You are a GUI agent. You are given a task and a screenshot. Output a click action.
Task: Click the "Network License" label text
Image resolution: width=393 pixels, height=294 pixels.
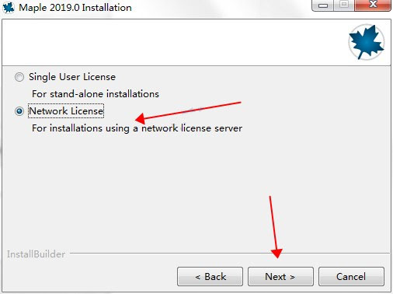[66, 111]
